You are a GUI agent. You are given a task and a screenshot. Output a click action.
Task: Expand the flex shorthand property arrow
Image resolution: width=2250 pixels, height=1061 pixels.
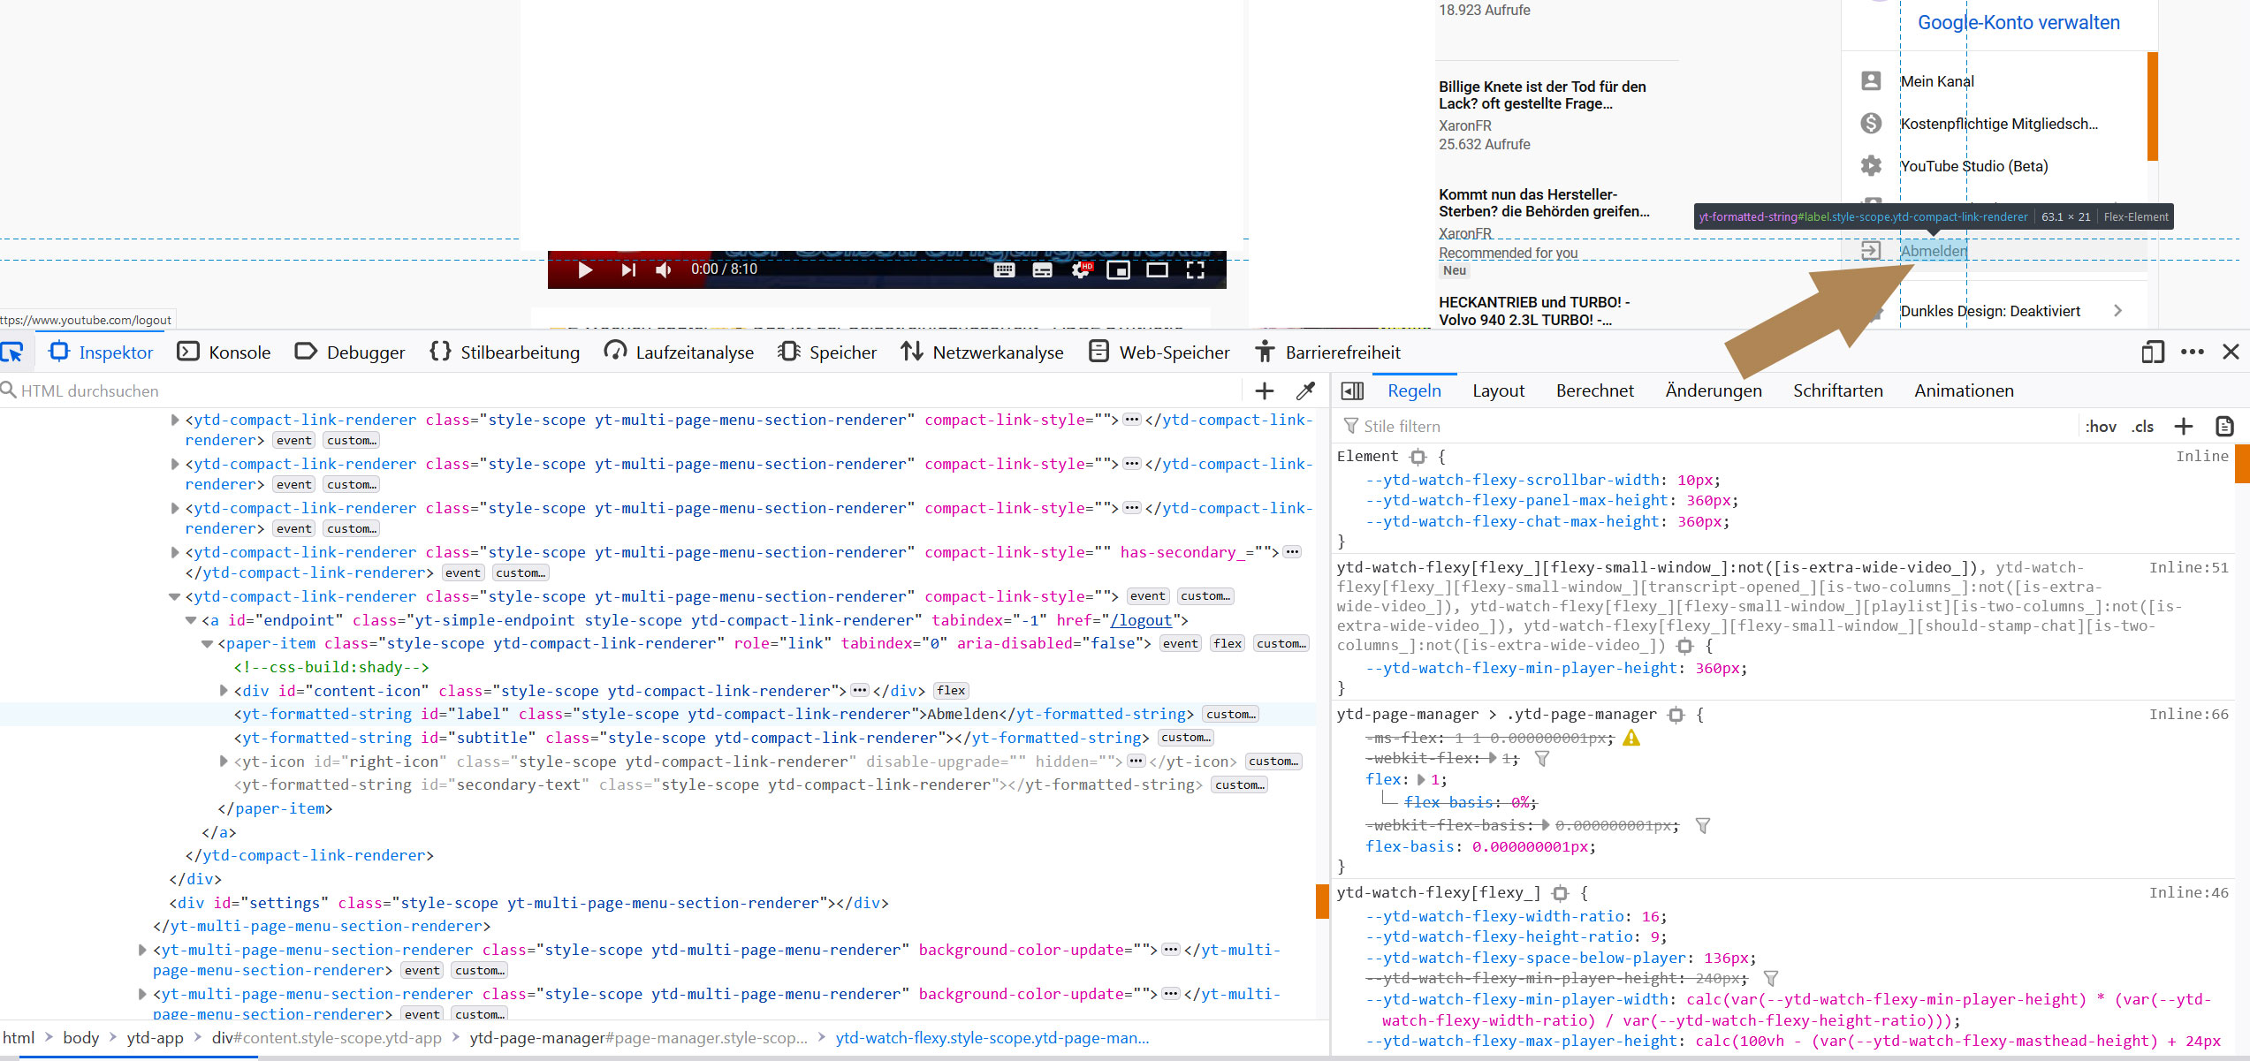coord(1421,780)
